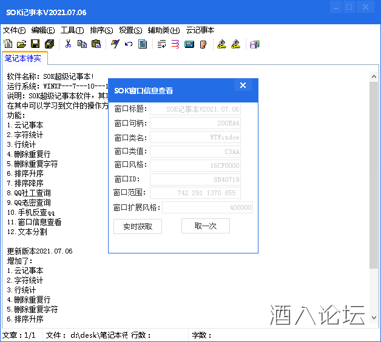Click the first list line 1.云记事本
This screenshot has height=342, width=381.
pyautogui.click(x=25, y=125)
